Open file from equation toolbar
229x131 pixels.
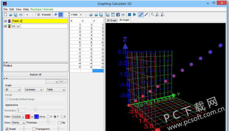coord(11,15)
